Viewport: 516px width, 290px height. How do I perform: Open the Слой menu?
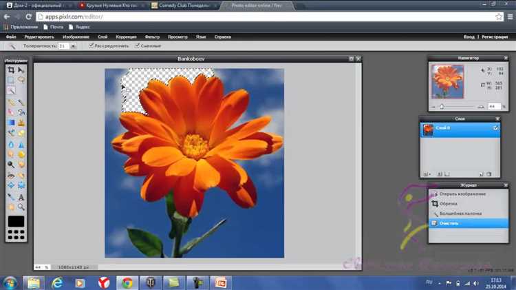point(103,37)
